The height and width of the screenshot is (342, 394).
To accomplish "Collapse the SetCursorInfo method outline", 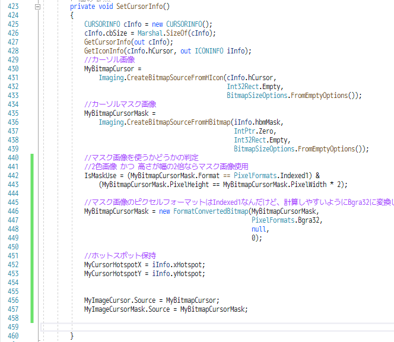I will click(x=37, y=7).
